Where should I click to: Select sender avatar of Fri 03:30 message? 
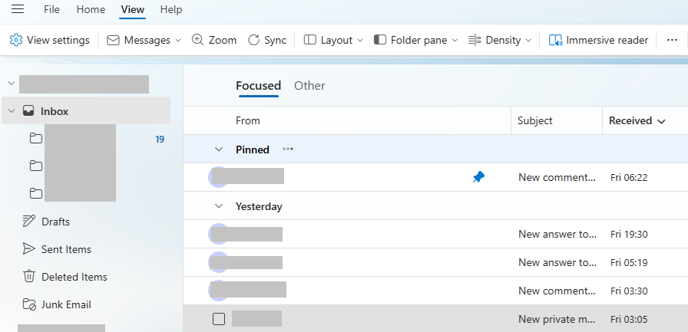[218, 291]
